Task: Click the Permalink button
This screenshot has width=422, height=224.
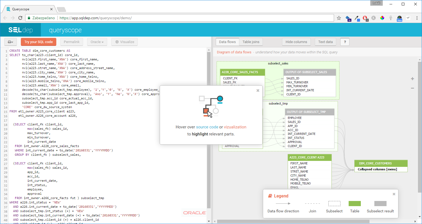Action: pos(72,42)
